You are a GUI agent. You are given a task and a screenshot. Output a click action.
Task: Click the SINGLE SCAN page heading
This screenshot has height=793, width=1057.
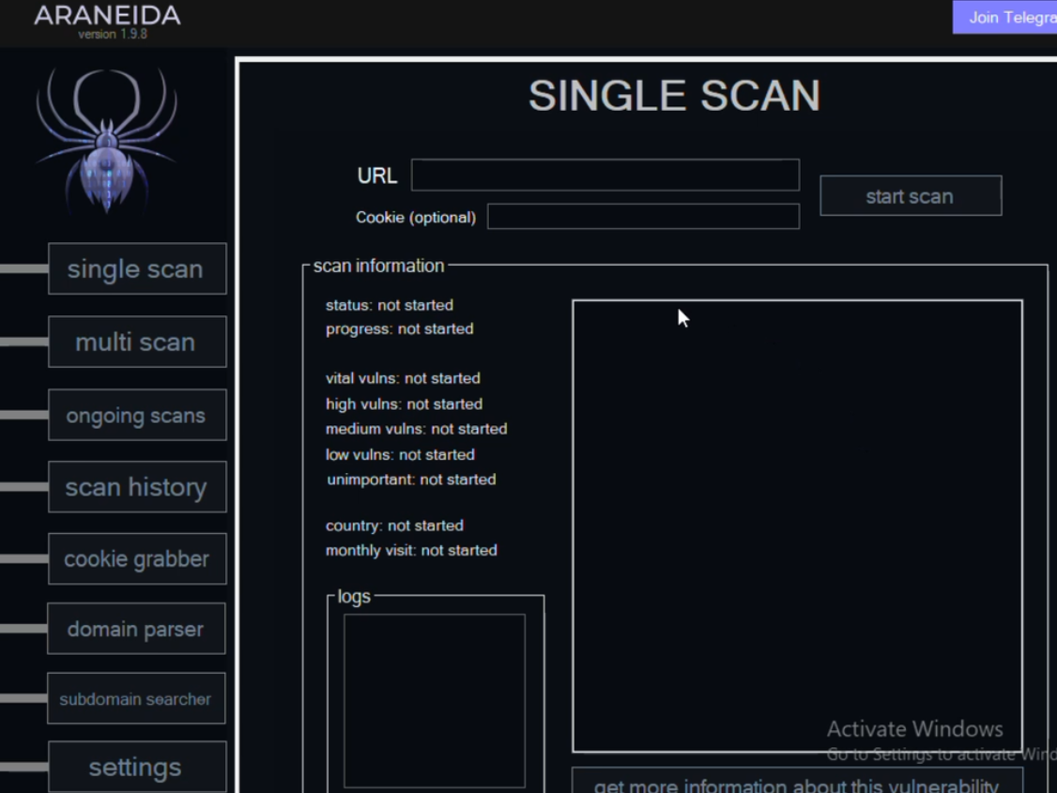[x=674, y=96]
